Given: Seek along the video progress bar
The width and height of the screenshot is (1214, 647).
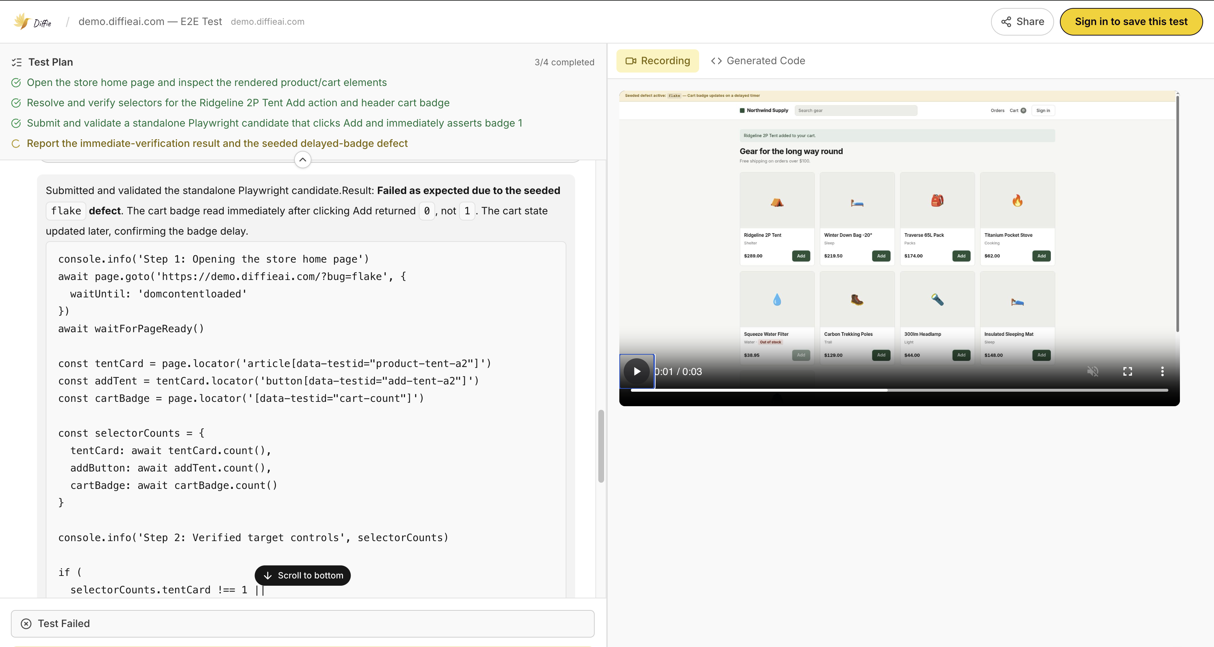Looking at the screenshot, I should coord(899,390).
